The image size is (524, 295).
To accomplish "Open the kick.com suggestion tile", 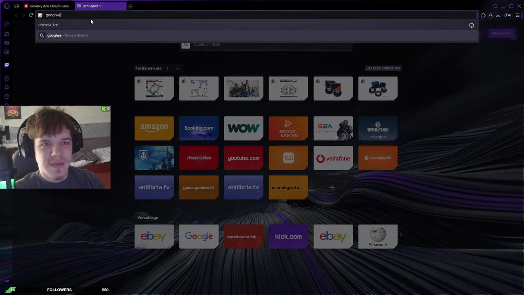I will 288,236.
